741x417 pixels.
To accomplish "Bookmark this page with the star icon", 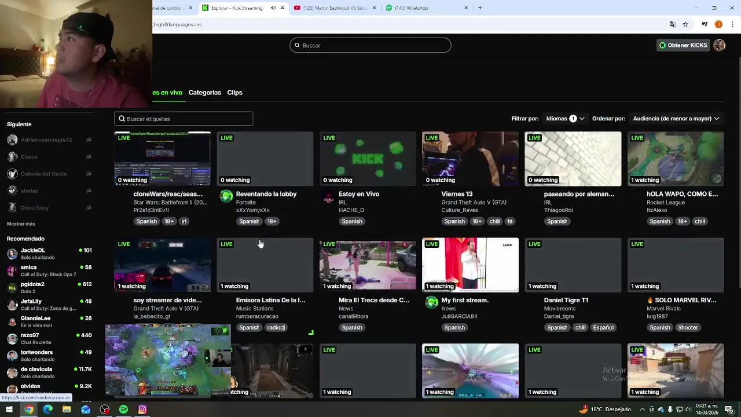I will tap(685, 24).
